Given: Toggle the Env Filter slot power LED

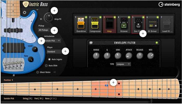Looking at the screenshot, I should [x=143, y=17].
